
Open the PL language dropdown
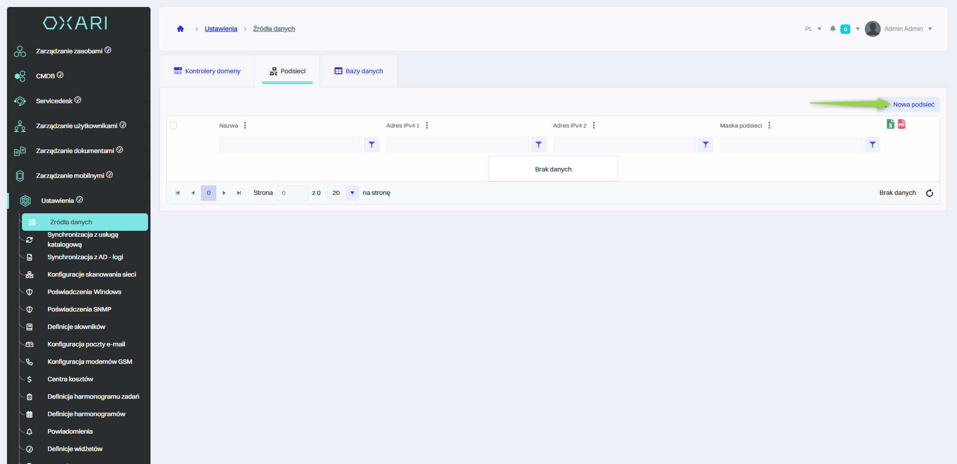(x=813, y=29)
